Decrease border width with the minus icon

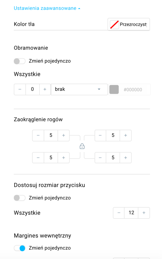point(20,89)
